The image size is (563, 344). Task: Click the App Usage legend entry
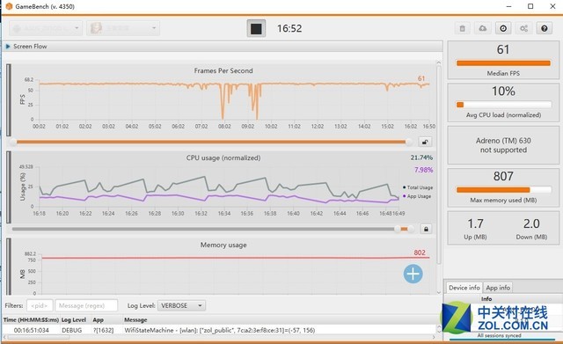pyautogui.click(x=417, y=196)
